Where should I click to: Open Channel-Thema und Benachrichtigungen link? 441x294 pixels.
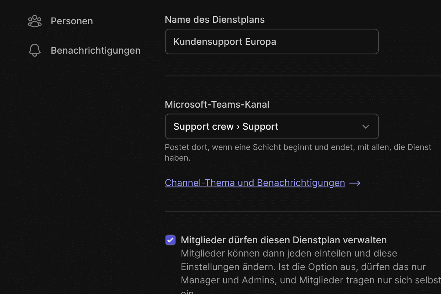coord(255,183)
